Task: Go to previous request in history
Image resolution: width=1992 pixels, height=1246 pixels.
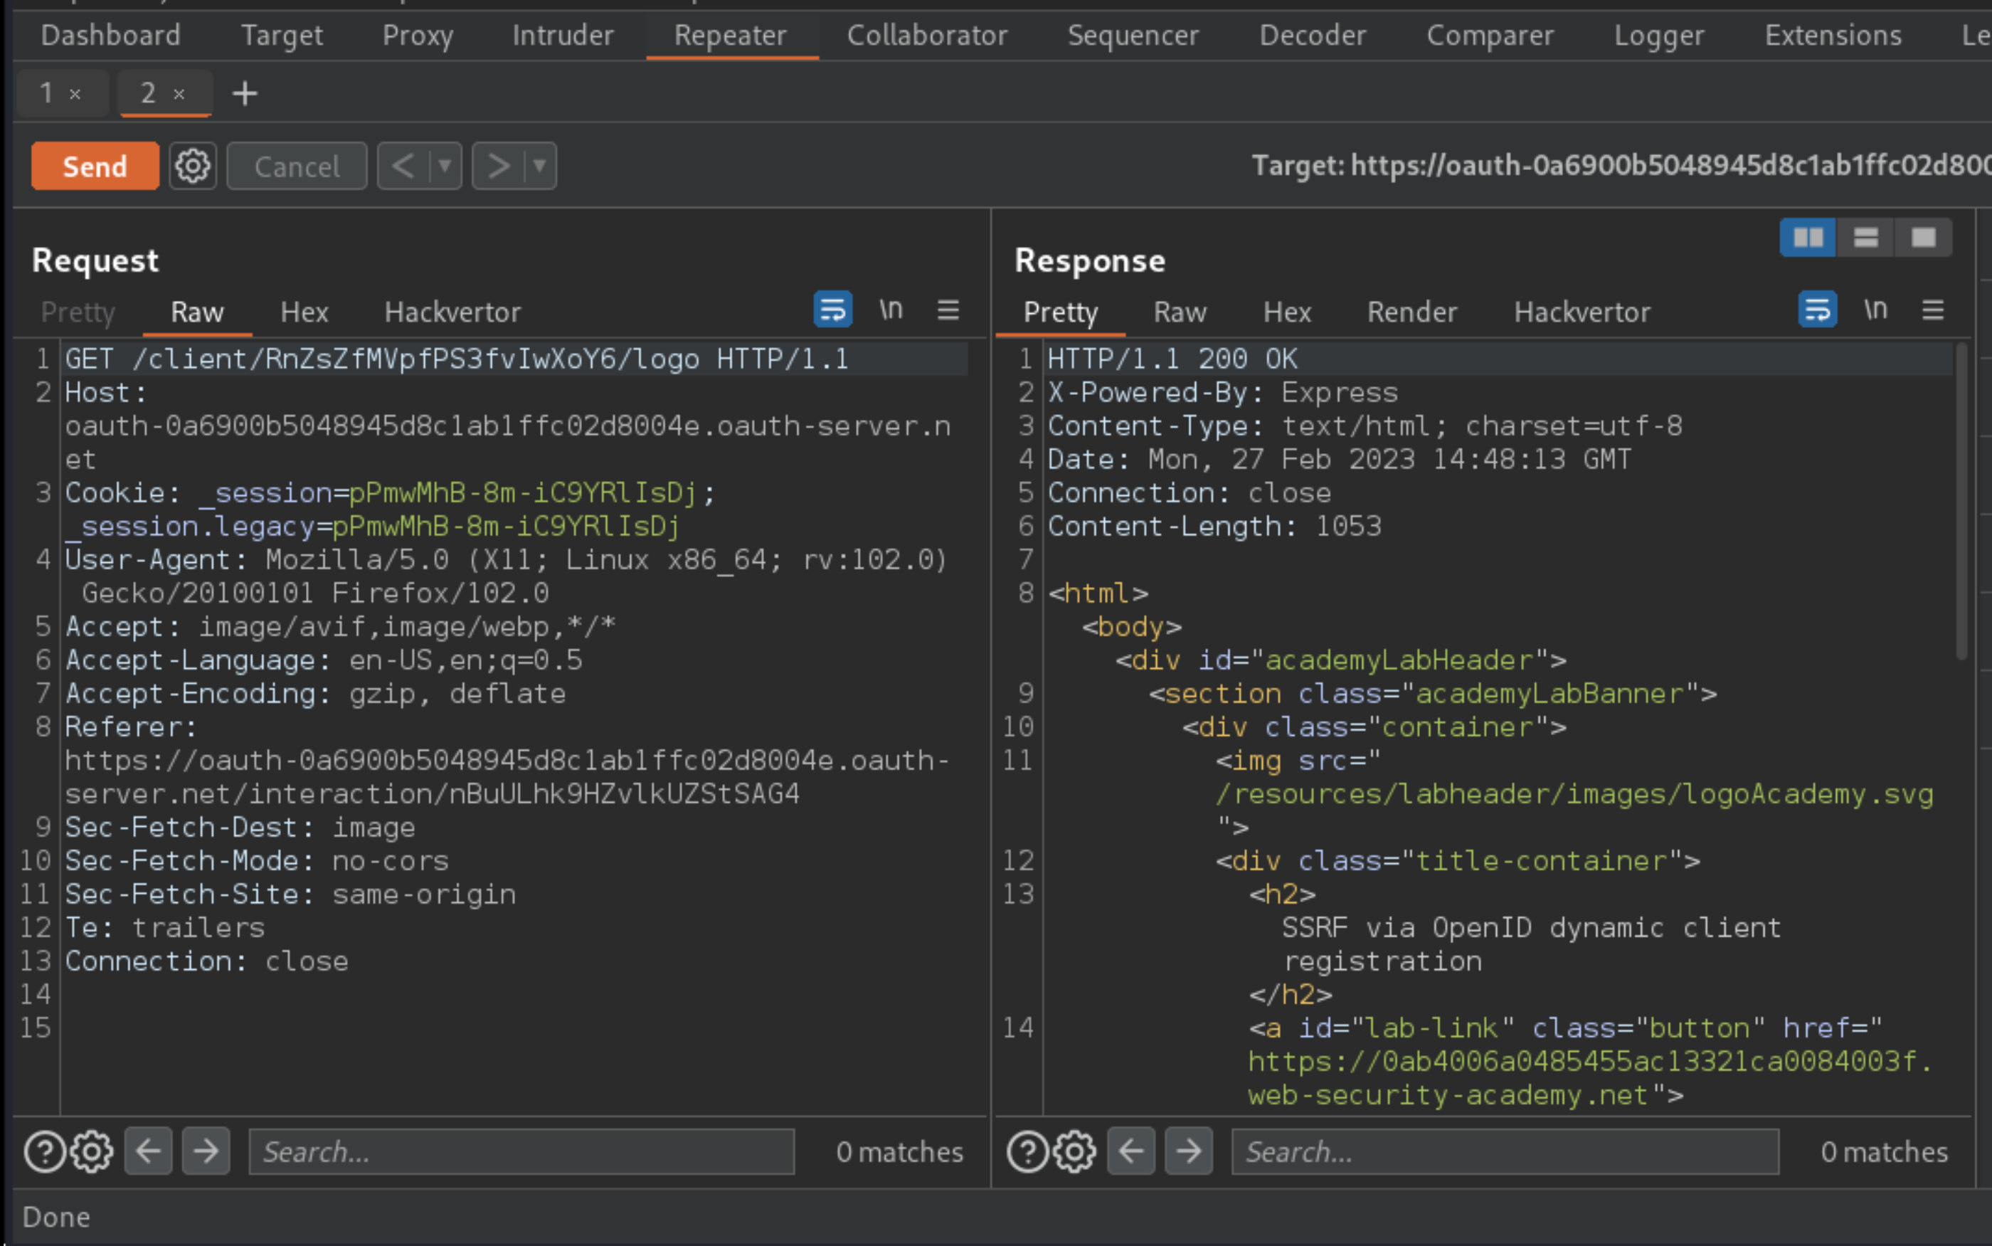Action: point(403,167)
